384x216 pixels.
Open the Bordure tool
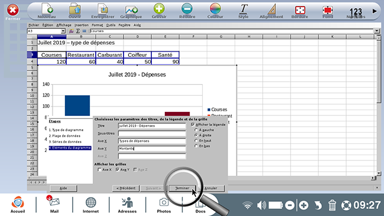[300, 10]
